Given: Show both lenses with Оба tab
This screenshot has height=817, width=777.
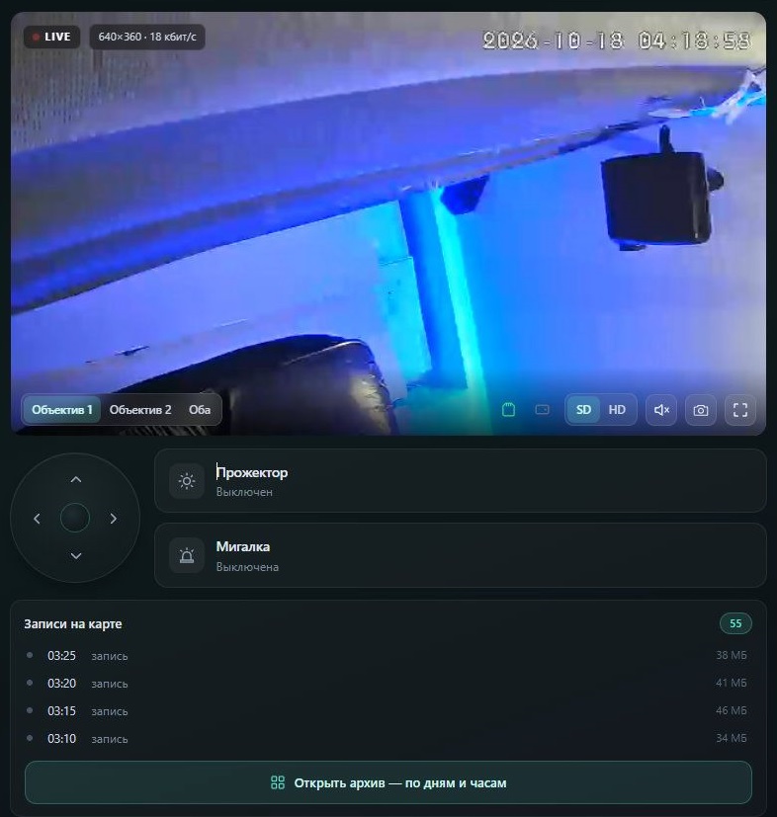Looking at the screenshot, I should [200, 410].
